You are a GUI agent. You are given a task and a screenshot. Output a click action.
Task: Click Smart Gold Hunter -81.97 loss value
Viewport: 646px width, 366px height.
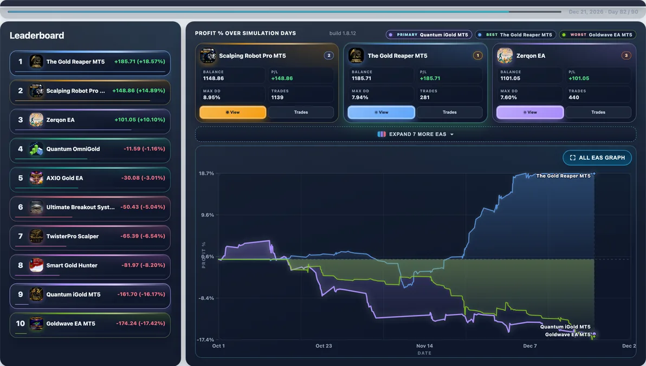click(x=144, y=265)
